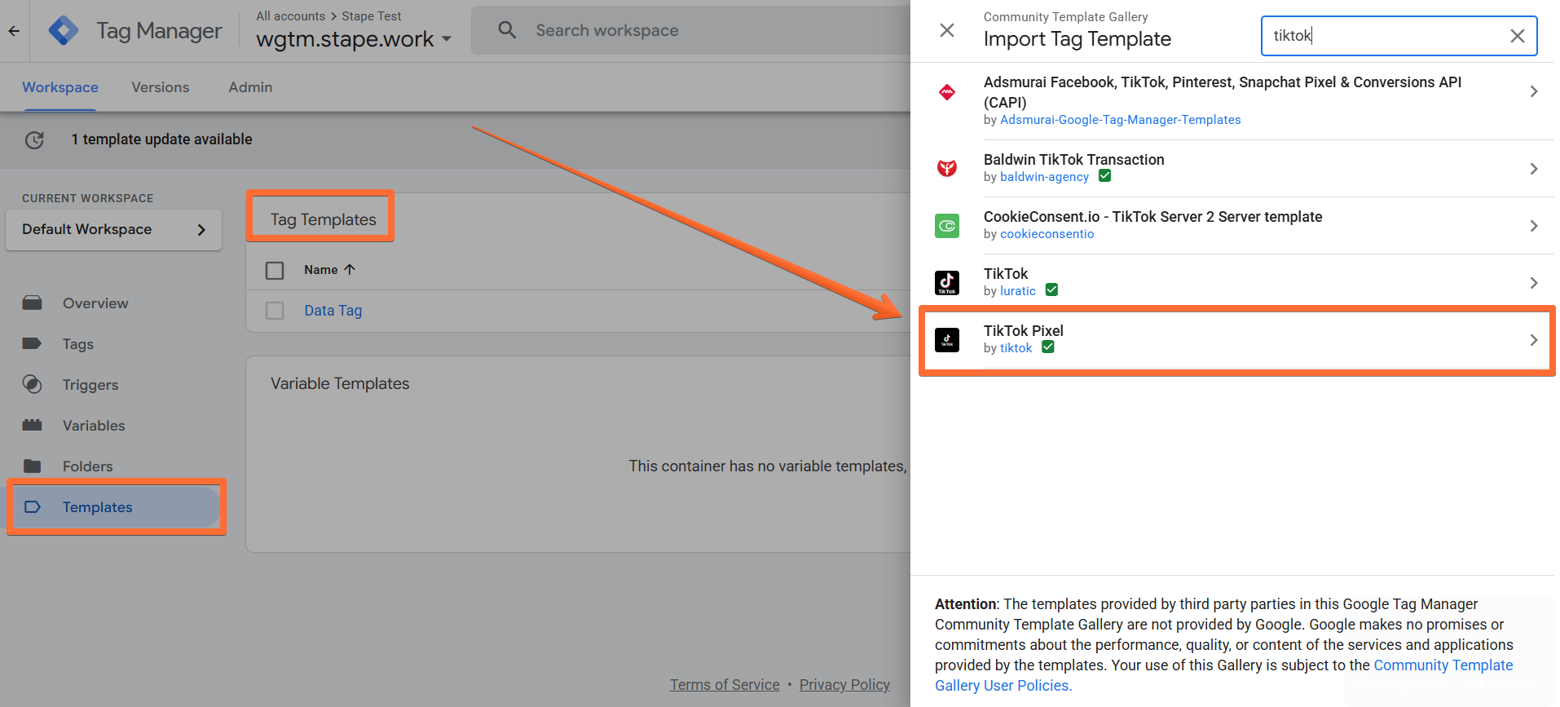Open the Admin tab
The width and height of the screenshot is (1560, 707).
(250, 87)
